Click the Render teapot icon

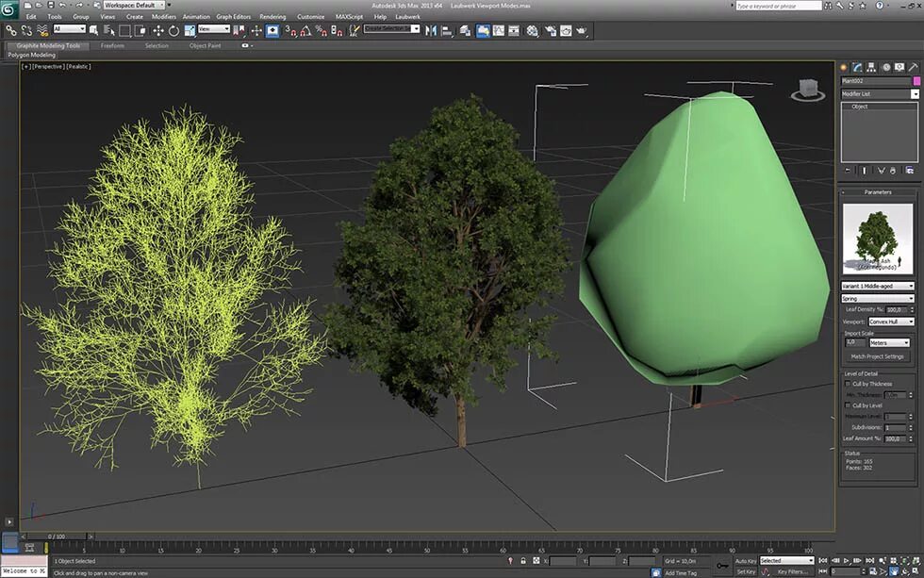pyautogui.click(x=581, y=30)
